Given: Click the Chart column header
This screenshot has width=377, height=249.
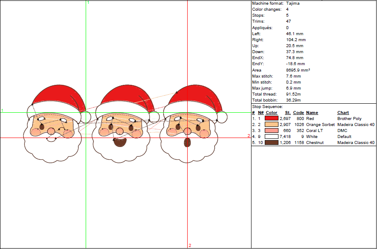Looking at the screenshot, I should [x=342, y=113].
